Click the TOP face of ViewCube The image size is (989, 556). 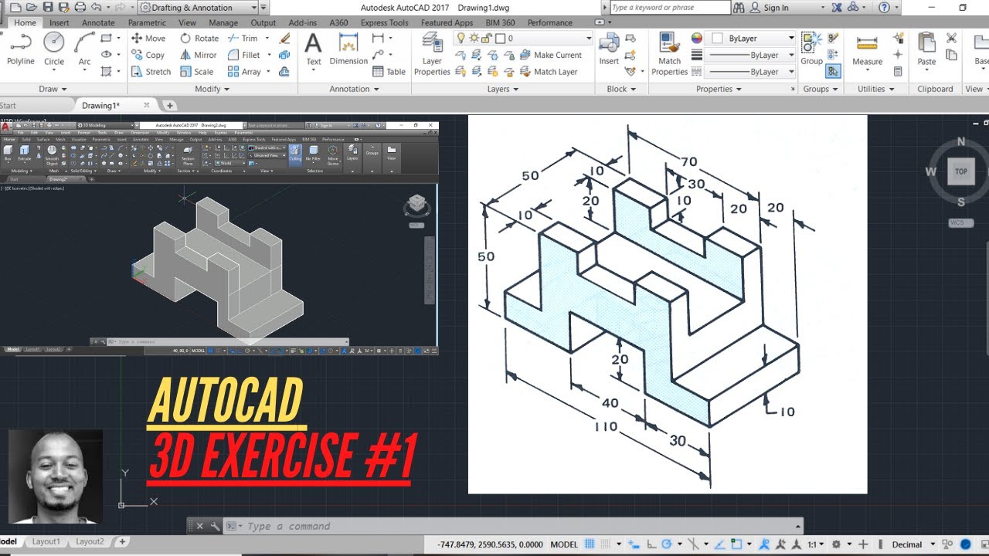(x=960, y=171)
